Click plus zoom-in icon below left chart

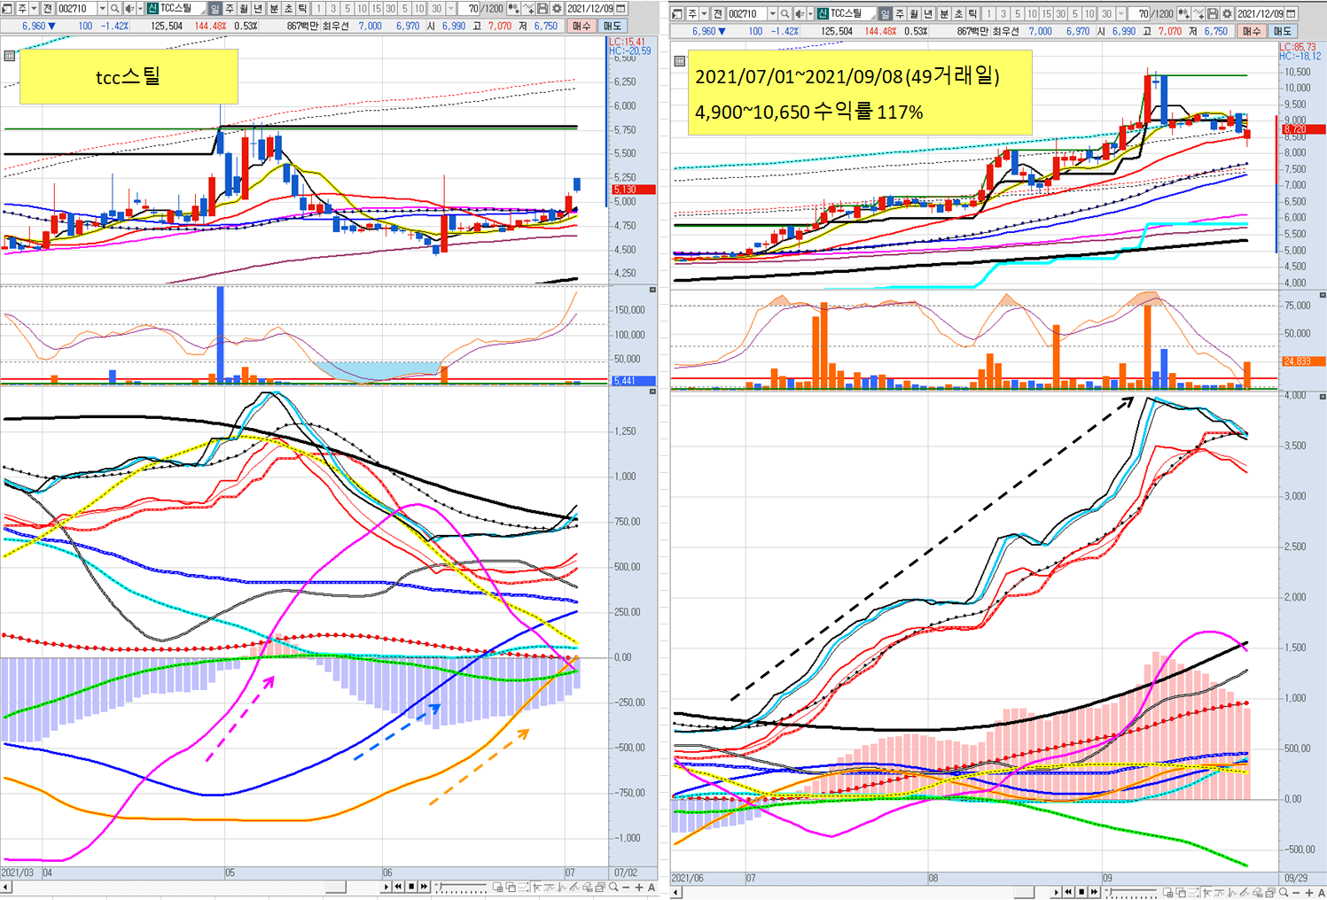(x=638, y=888)
